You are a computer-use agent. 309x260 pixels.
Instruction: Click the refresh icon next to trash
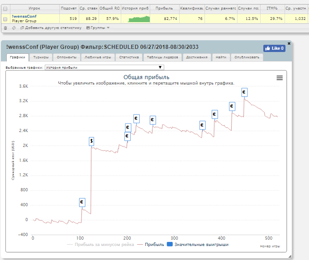pyautogui.click(x=14, y=28)
